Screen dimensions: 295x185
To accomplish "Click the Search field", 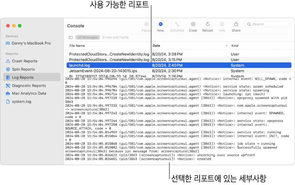I will pos(267,24).
